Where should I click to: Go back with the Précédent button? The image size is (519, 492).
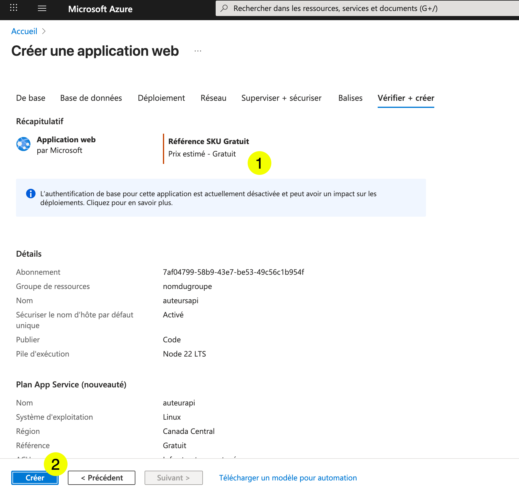101,477
